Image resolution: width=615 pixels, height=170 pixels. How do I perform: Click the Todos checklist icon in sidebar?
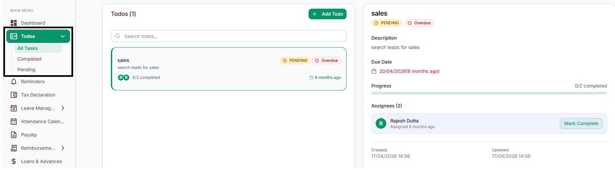click(x=14, y=36)
